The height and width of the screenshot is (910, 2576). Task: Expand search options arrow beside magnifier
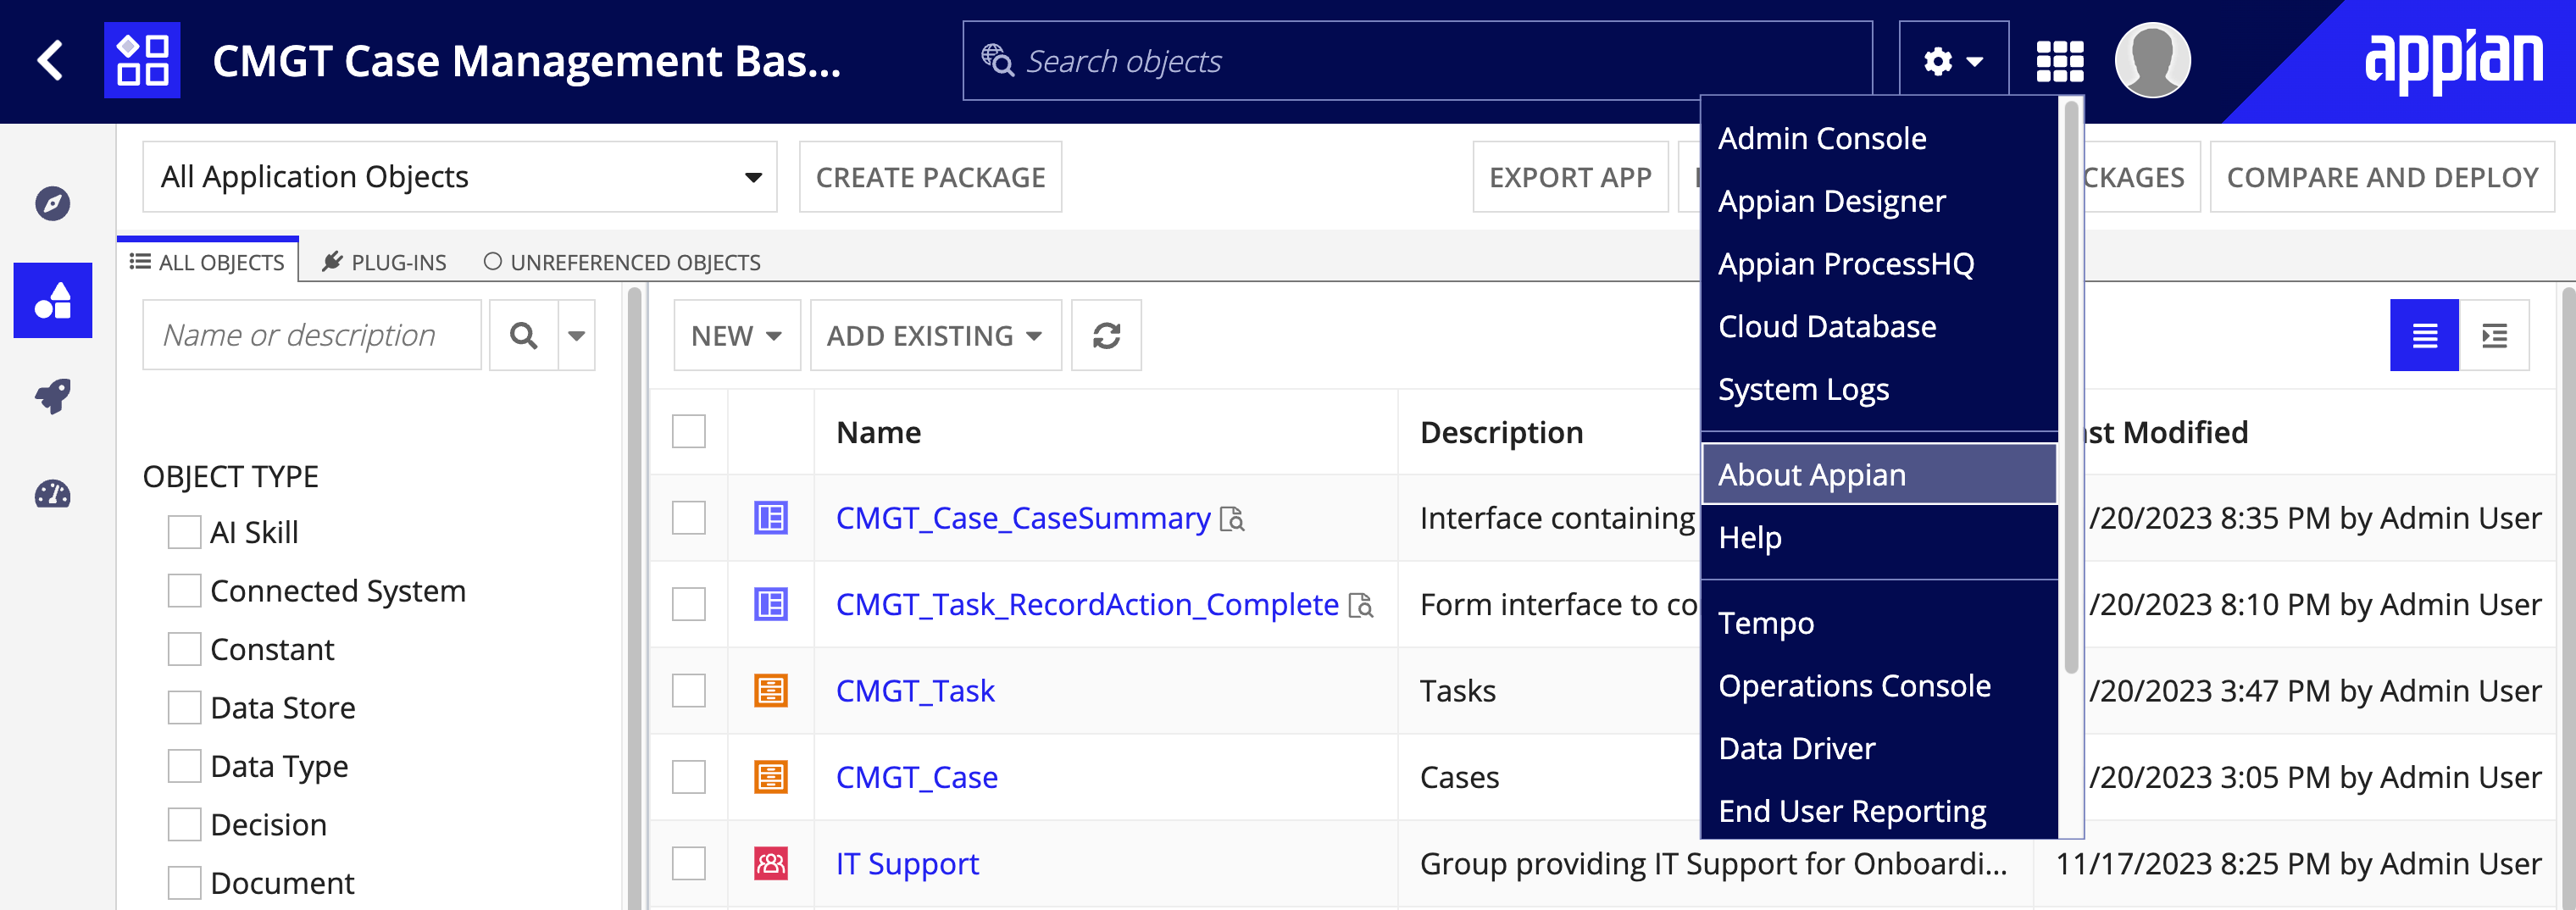577,335
